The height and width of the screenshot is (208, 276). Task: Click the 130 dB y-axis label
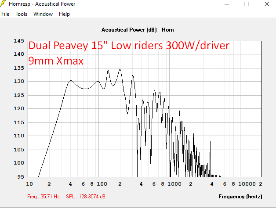(19, 82)
